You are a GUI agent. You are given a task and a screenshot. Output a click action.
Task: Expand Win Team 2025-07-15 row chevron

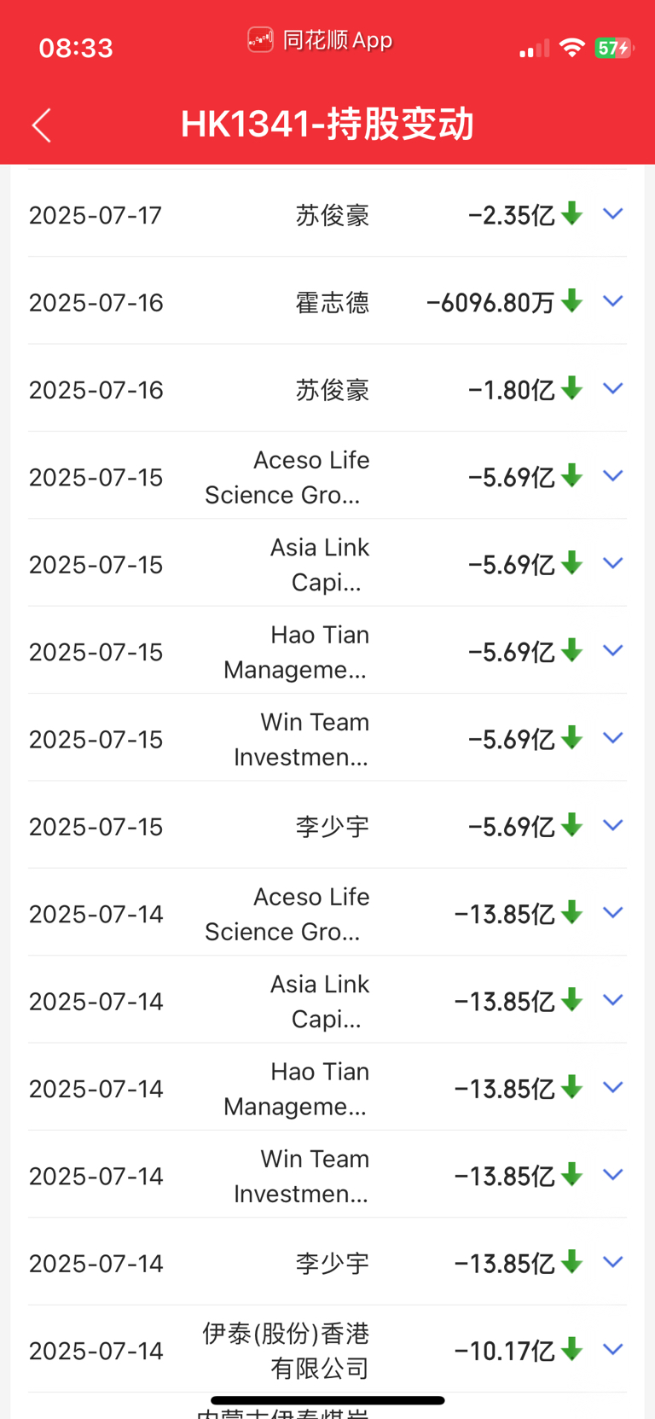(612, 737)
